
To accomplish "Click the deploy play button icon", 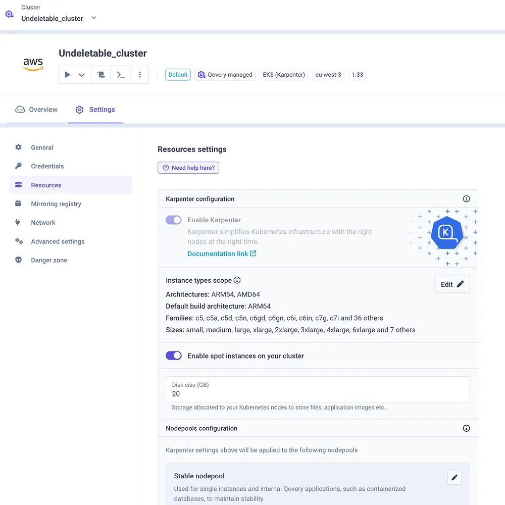I will point(67,75).
